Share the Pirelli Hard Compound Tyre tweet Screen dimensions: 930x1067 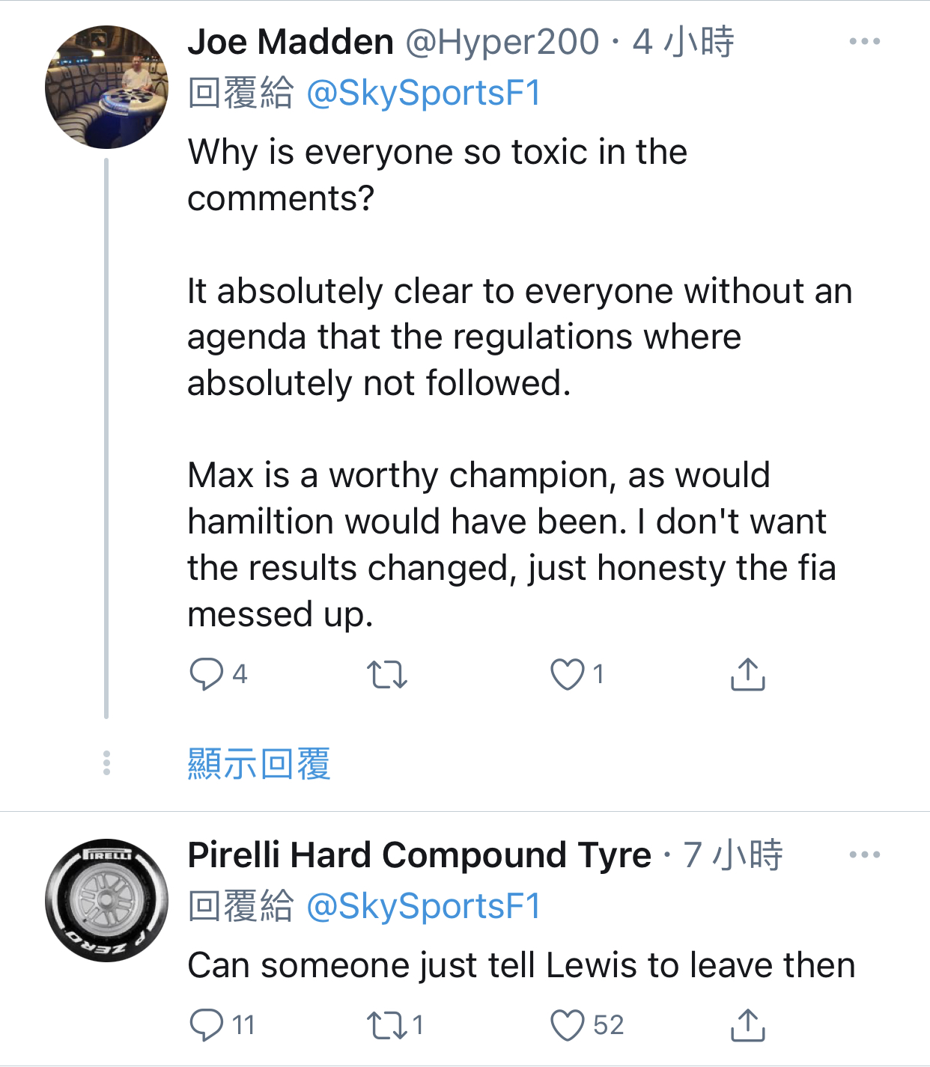[x=747, y=1024]
